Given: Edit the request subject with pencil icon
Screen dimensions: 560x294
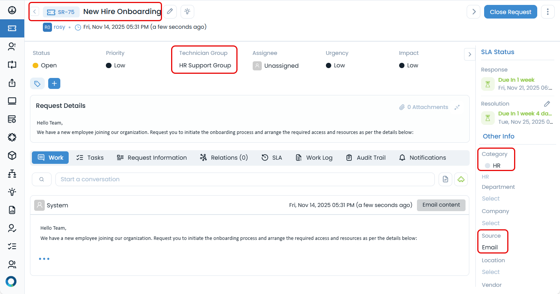Looking at the screenshot, I should 170,12.
